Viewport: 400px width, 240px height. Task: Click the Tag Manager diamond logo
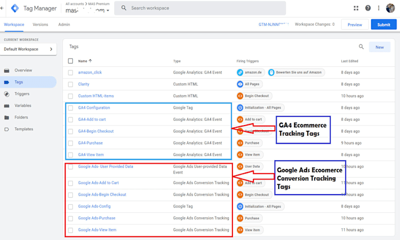coord(15,8)
